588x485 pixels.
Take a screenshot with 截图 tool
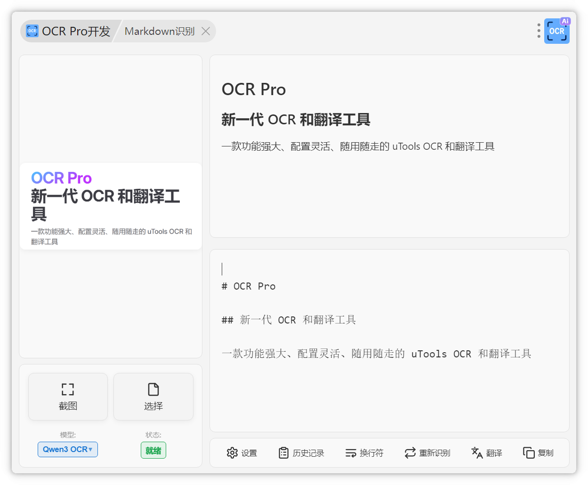(x=68, y=396)
